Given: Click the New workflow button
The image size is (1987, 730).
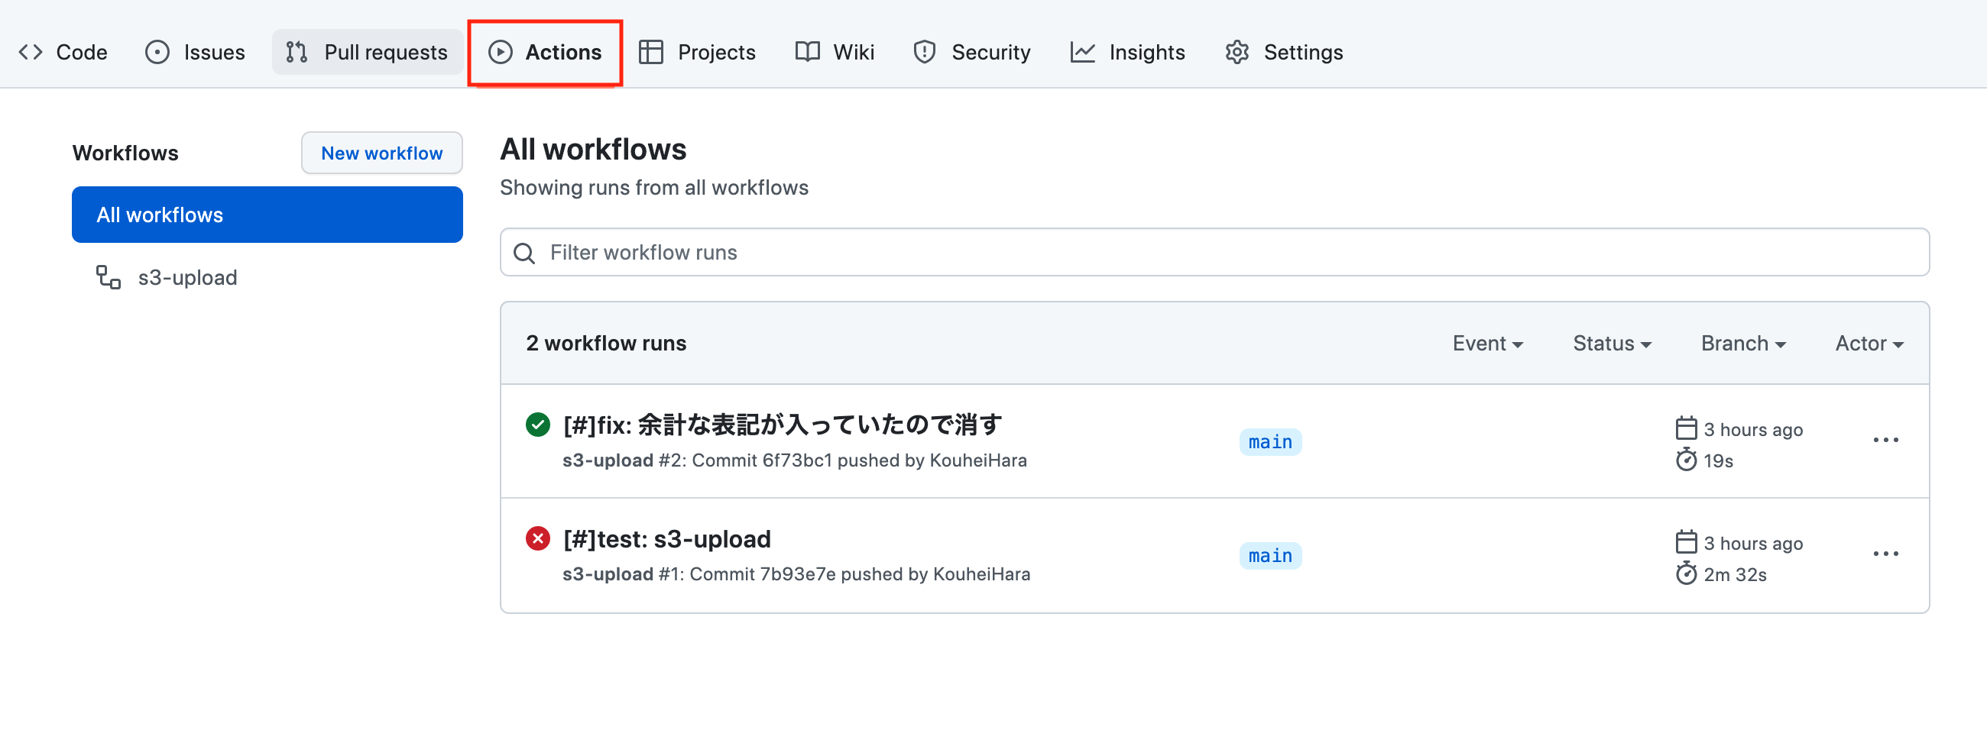Looking at the screenshot, I should tap(381, 153).
